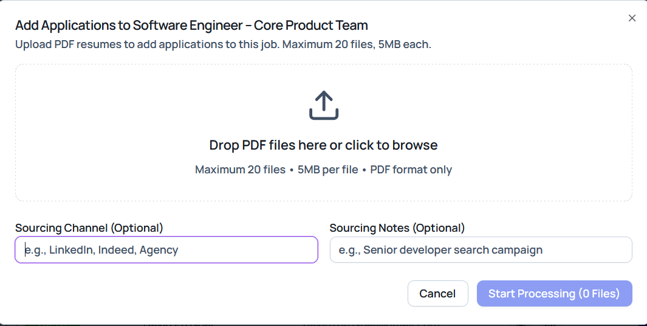Click 'Core Product Team' in the dialog heading
Viewport: 647px width, 326px height.
click(310, 26)
